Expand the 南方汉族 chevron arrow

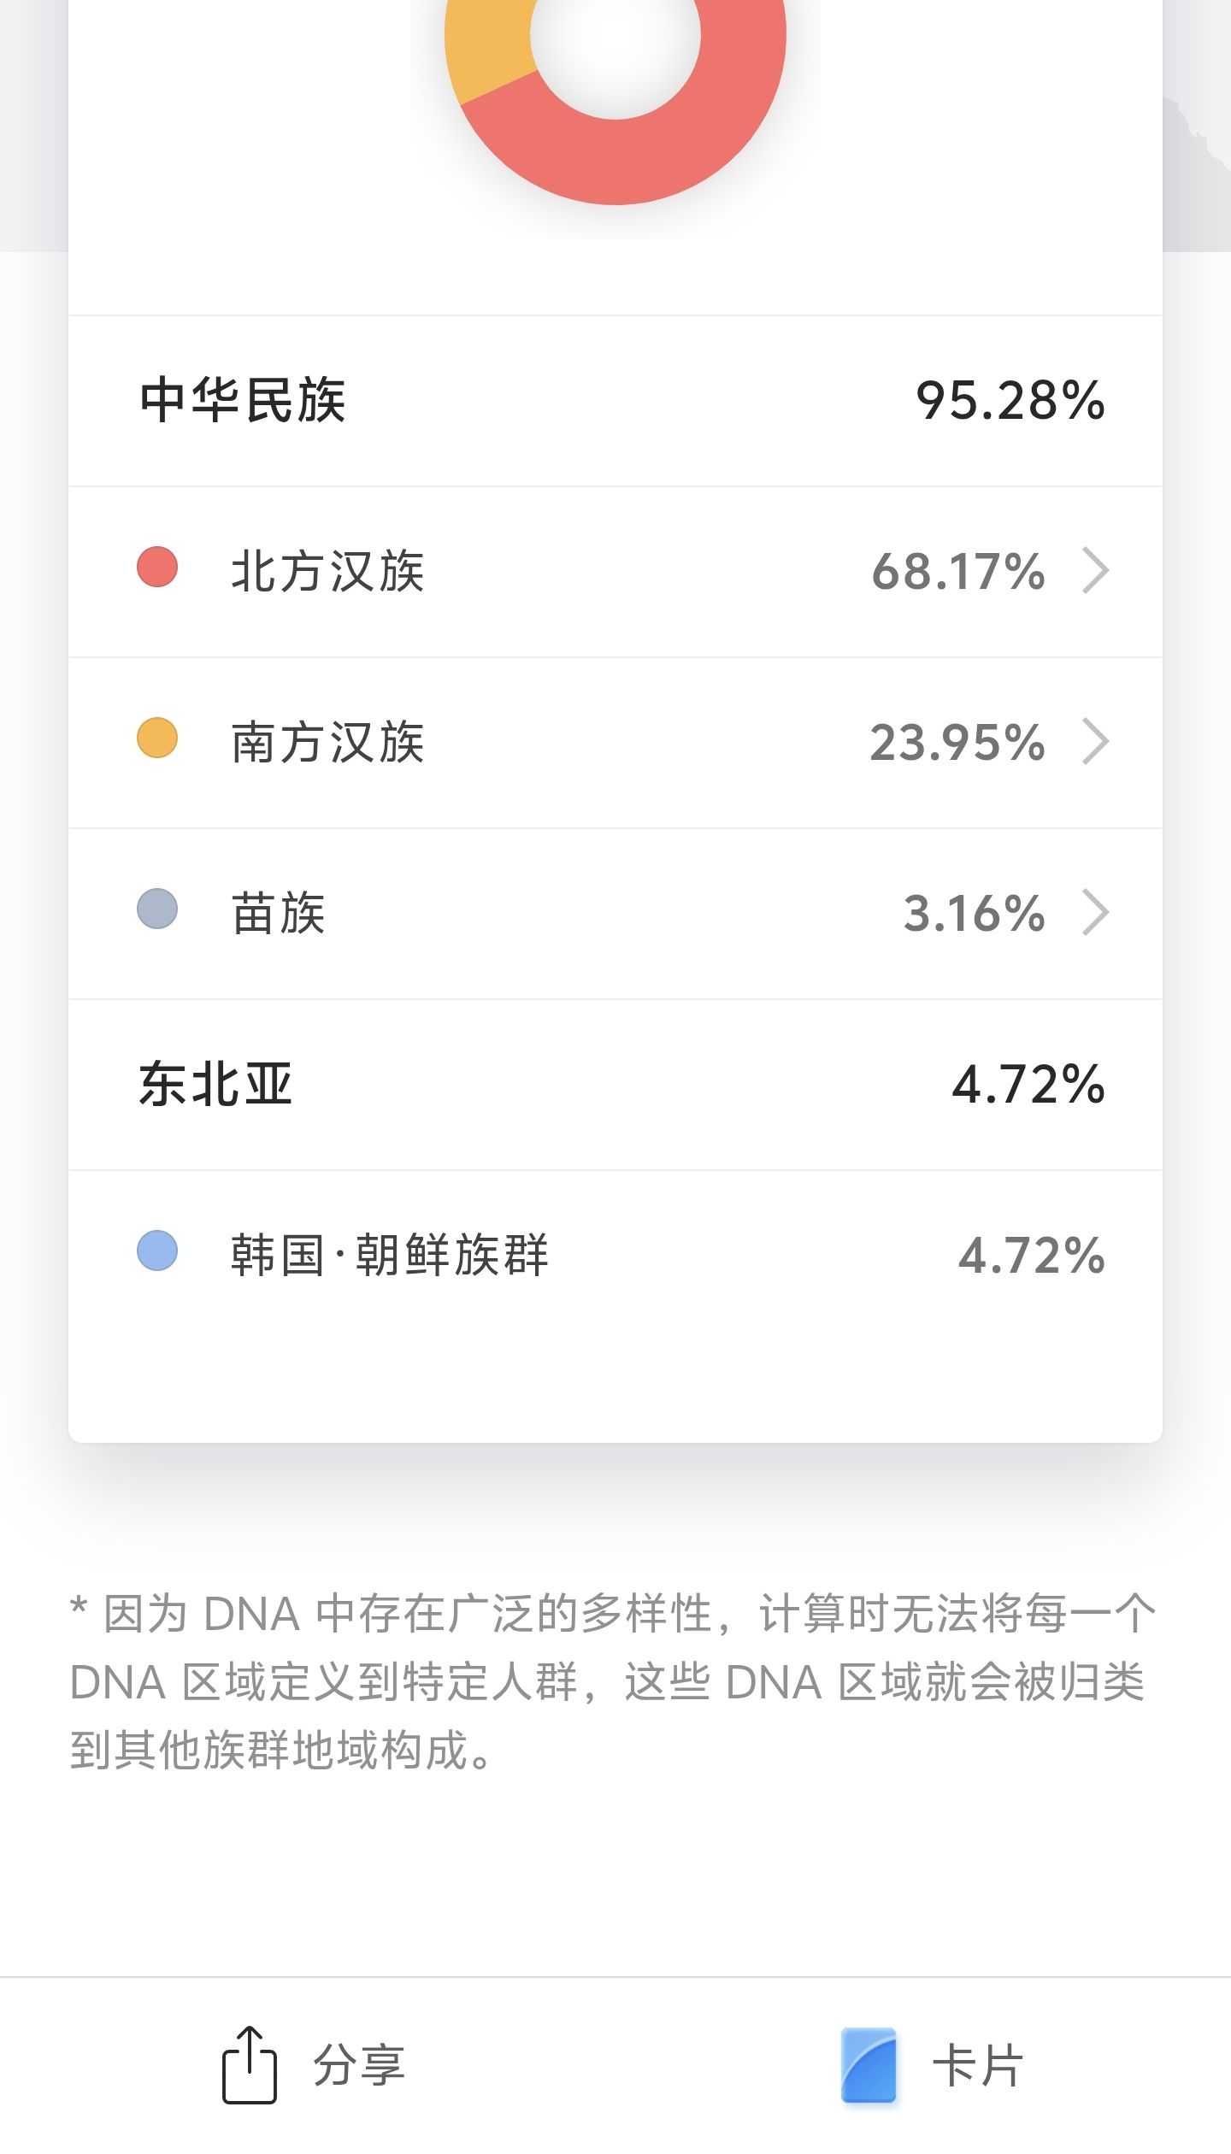pos(1095,741)
